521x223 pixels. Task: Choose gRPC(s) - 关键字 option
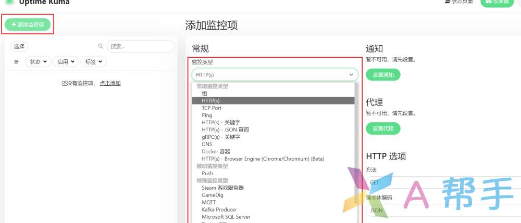point(273,137)
